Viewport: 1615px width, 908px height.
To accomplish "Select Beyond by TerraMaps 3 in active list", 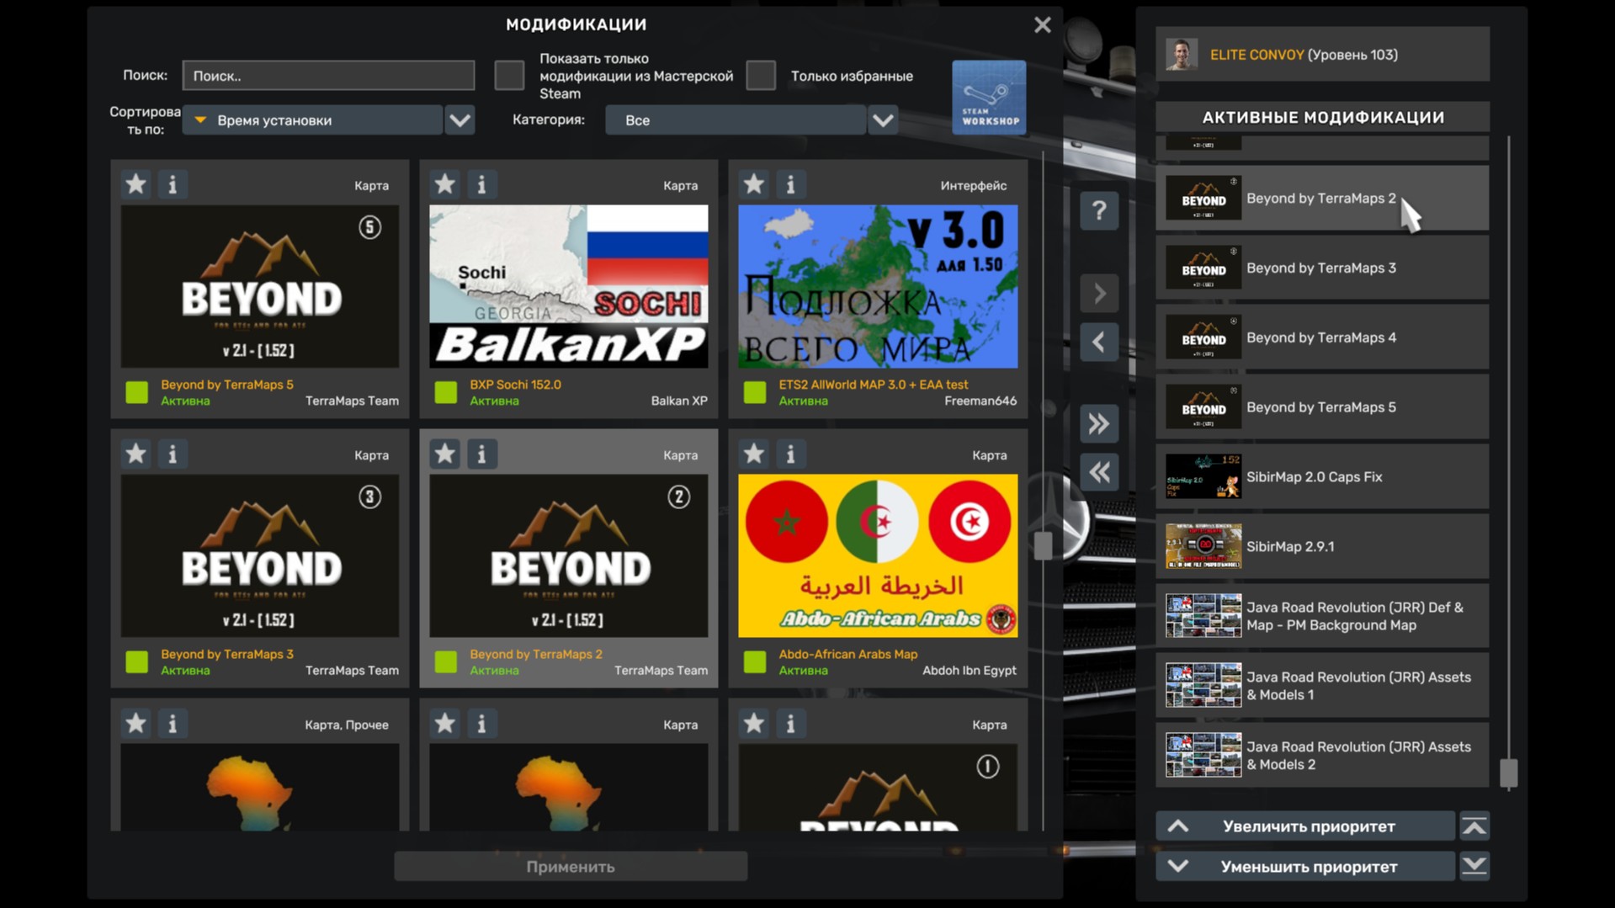I will click(1322, 268).
